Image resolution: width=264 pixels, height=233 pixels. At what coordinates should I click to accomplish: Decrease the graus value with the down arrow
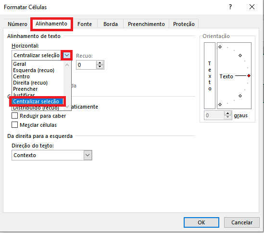(x=228, y=117)
